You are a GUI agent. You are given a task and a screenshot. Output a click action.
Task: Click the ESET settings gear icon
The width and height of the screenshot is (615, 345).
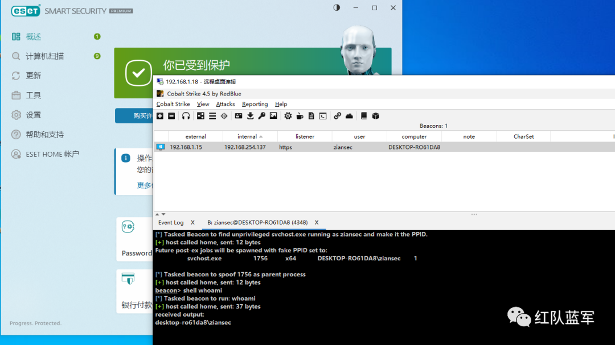[16, 115]
